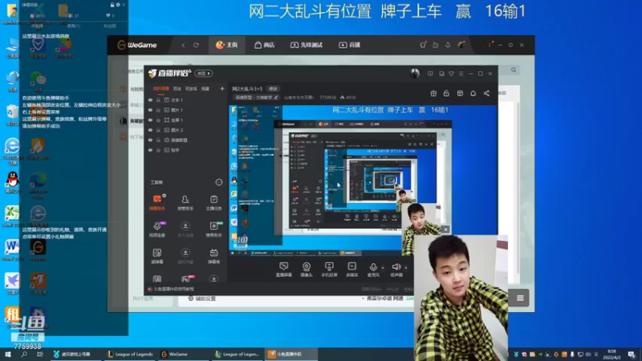Select the 文本 1 source row
The width and height of the screenshot is (642, 361).
[x=185, y=99]
